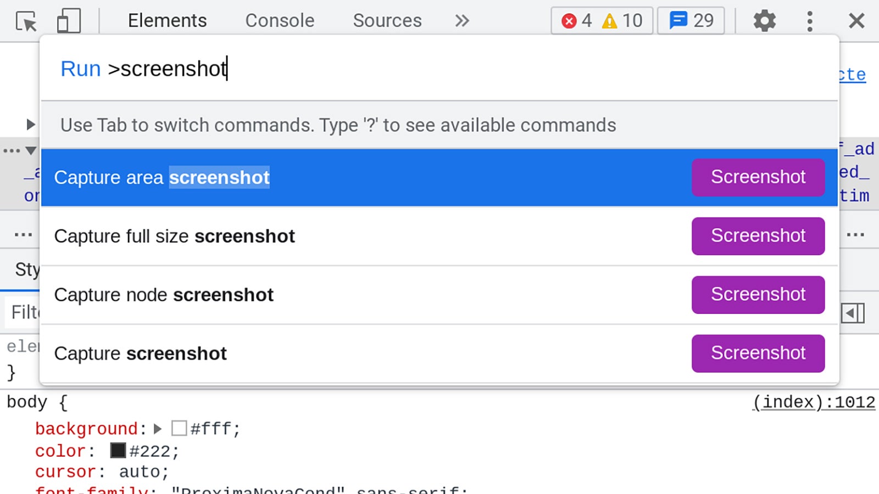The width and height of the screenshot is (879, 494).
Task: Click the red badge showing 4 errors
Action: click(578, 20)
